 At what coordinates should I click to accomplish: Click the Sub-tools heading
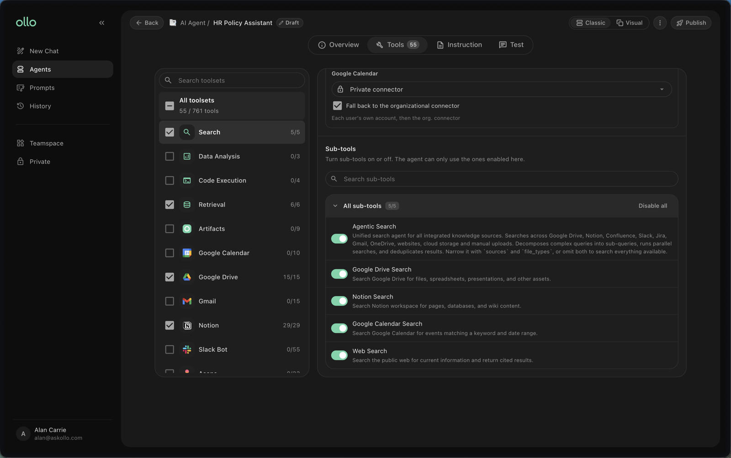[x=340, y=149]
